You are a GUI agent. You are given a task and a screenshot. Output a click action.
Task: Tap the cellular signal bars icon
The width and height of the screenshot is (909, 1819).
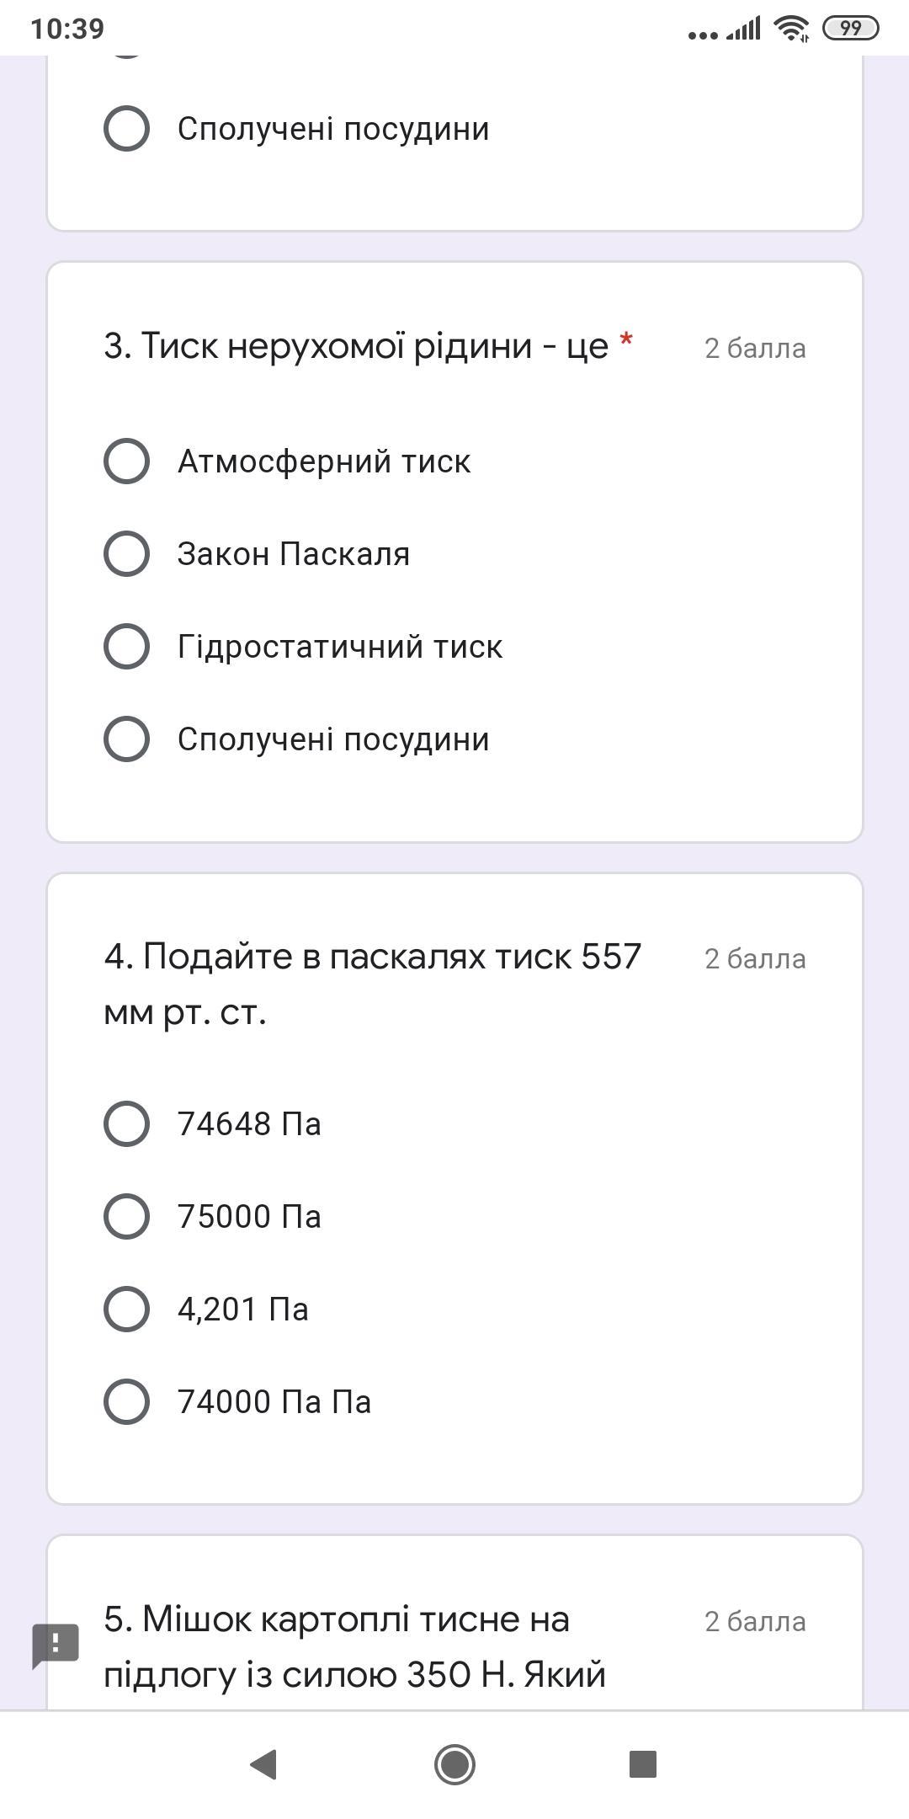click(744, 29)
